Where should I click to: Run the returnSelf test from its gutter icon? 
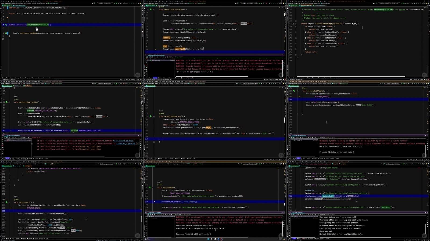tap(6, 202)
